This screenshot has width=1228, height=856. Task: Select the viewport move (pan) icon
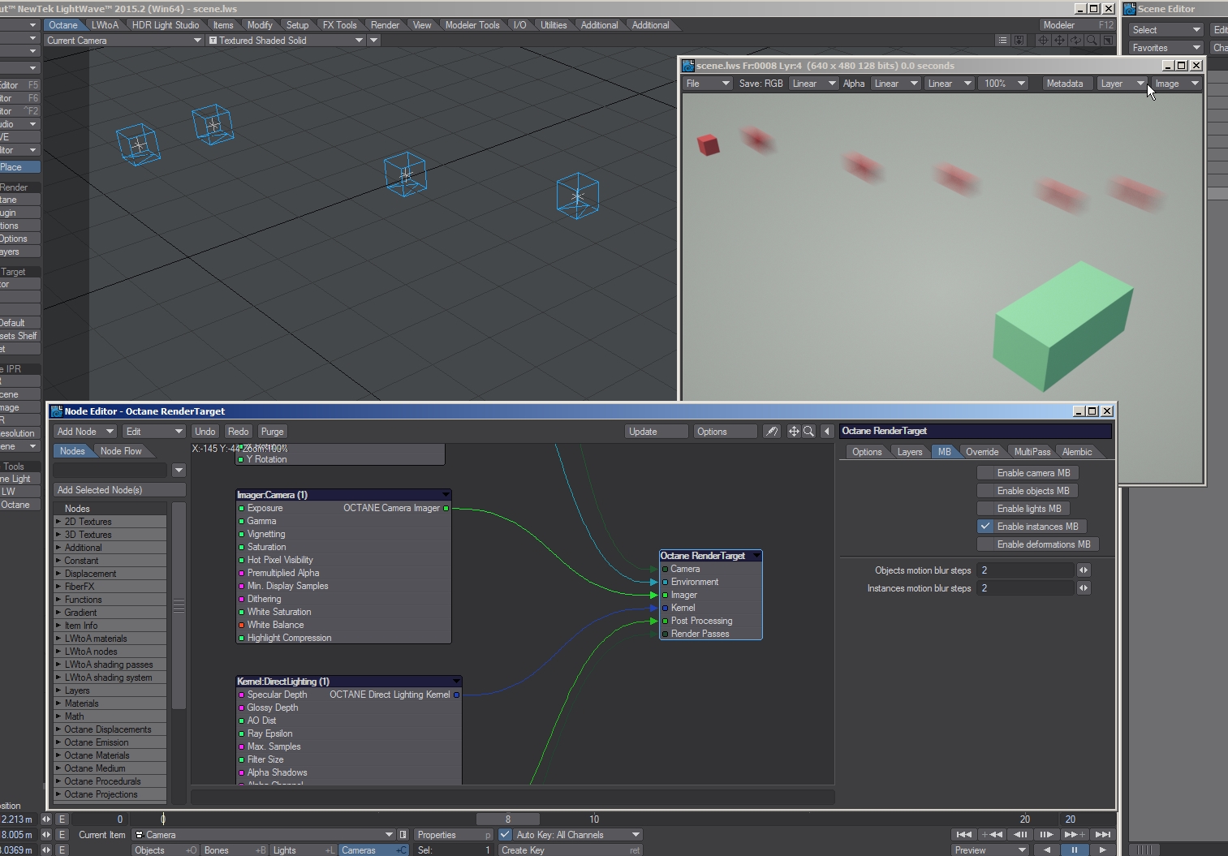(1059, 40)
